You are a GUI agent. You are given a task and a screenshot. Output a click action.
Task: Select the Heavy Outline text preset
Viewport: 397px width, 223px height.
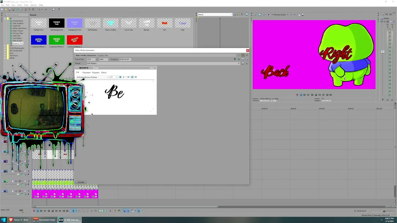(x=110, y=23)
